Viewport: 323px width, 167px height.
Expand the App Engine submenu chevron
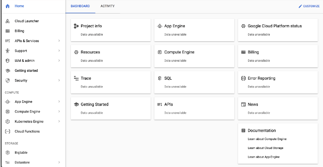tap(59, 102)
